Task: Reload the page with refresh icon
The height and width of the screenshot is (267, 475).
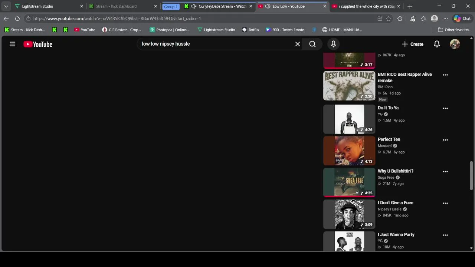Action: 17,19
